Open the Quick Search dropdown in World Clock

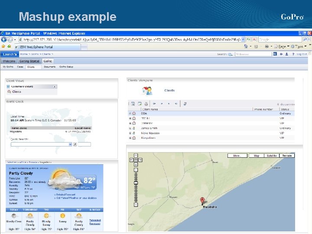coord(70,144)
